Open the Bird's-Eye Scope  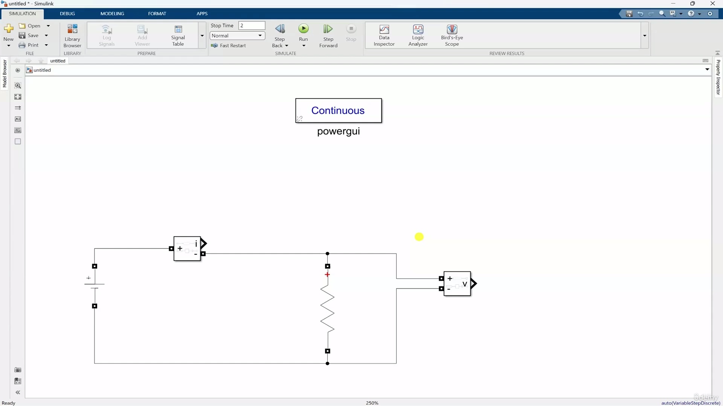tap(452, 35)
